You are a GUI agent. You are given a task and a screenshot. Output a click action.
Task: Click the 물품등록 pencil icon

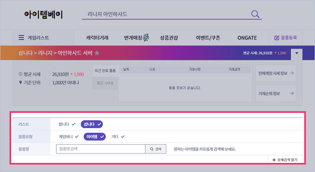277,38
